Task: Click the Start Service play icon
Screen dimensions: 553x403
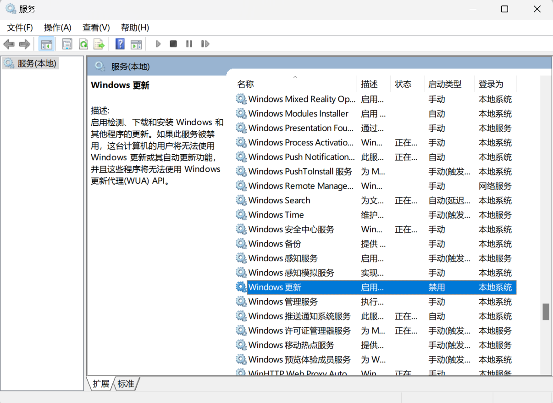Action: (158, 44)
